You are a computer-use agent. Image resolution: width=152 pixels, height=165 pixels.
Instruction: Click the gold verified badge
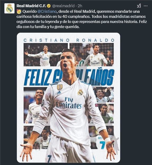pos(49,6)
